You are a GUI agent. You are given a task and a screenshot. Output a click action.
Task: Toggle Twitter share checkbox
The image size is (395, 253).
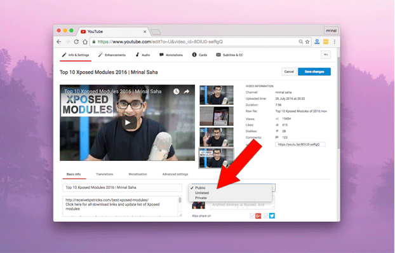[x=266, y=215]
